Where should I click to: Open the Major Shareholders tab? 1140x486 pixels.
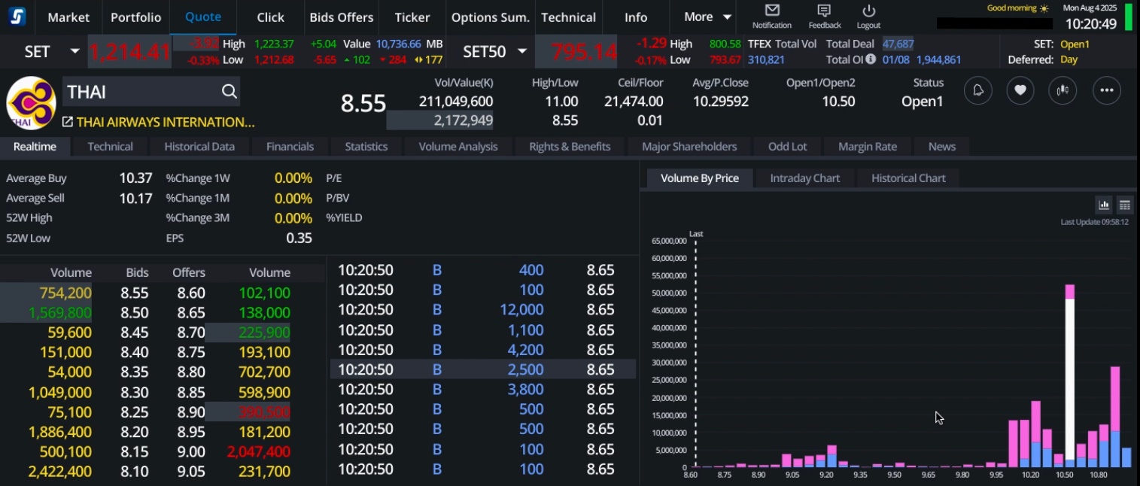pyautogui.click(x=689, y=147)
